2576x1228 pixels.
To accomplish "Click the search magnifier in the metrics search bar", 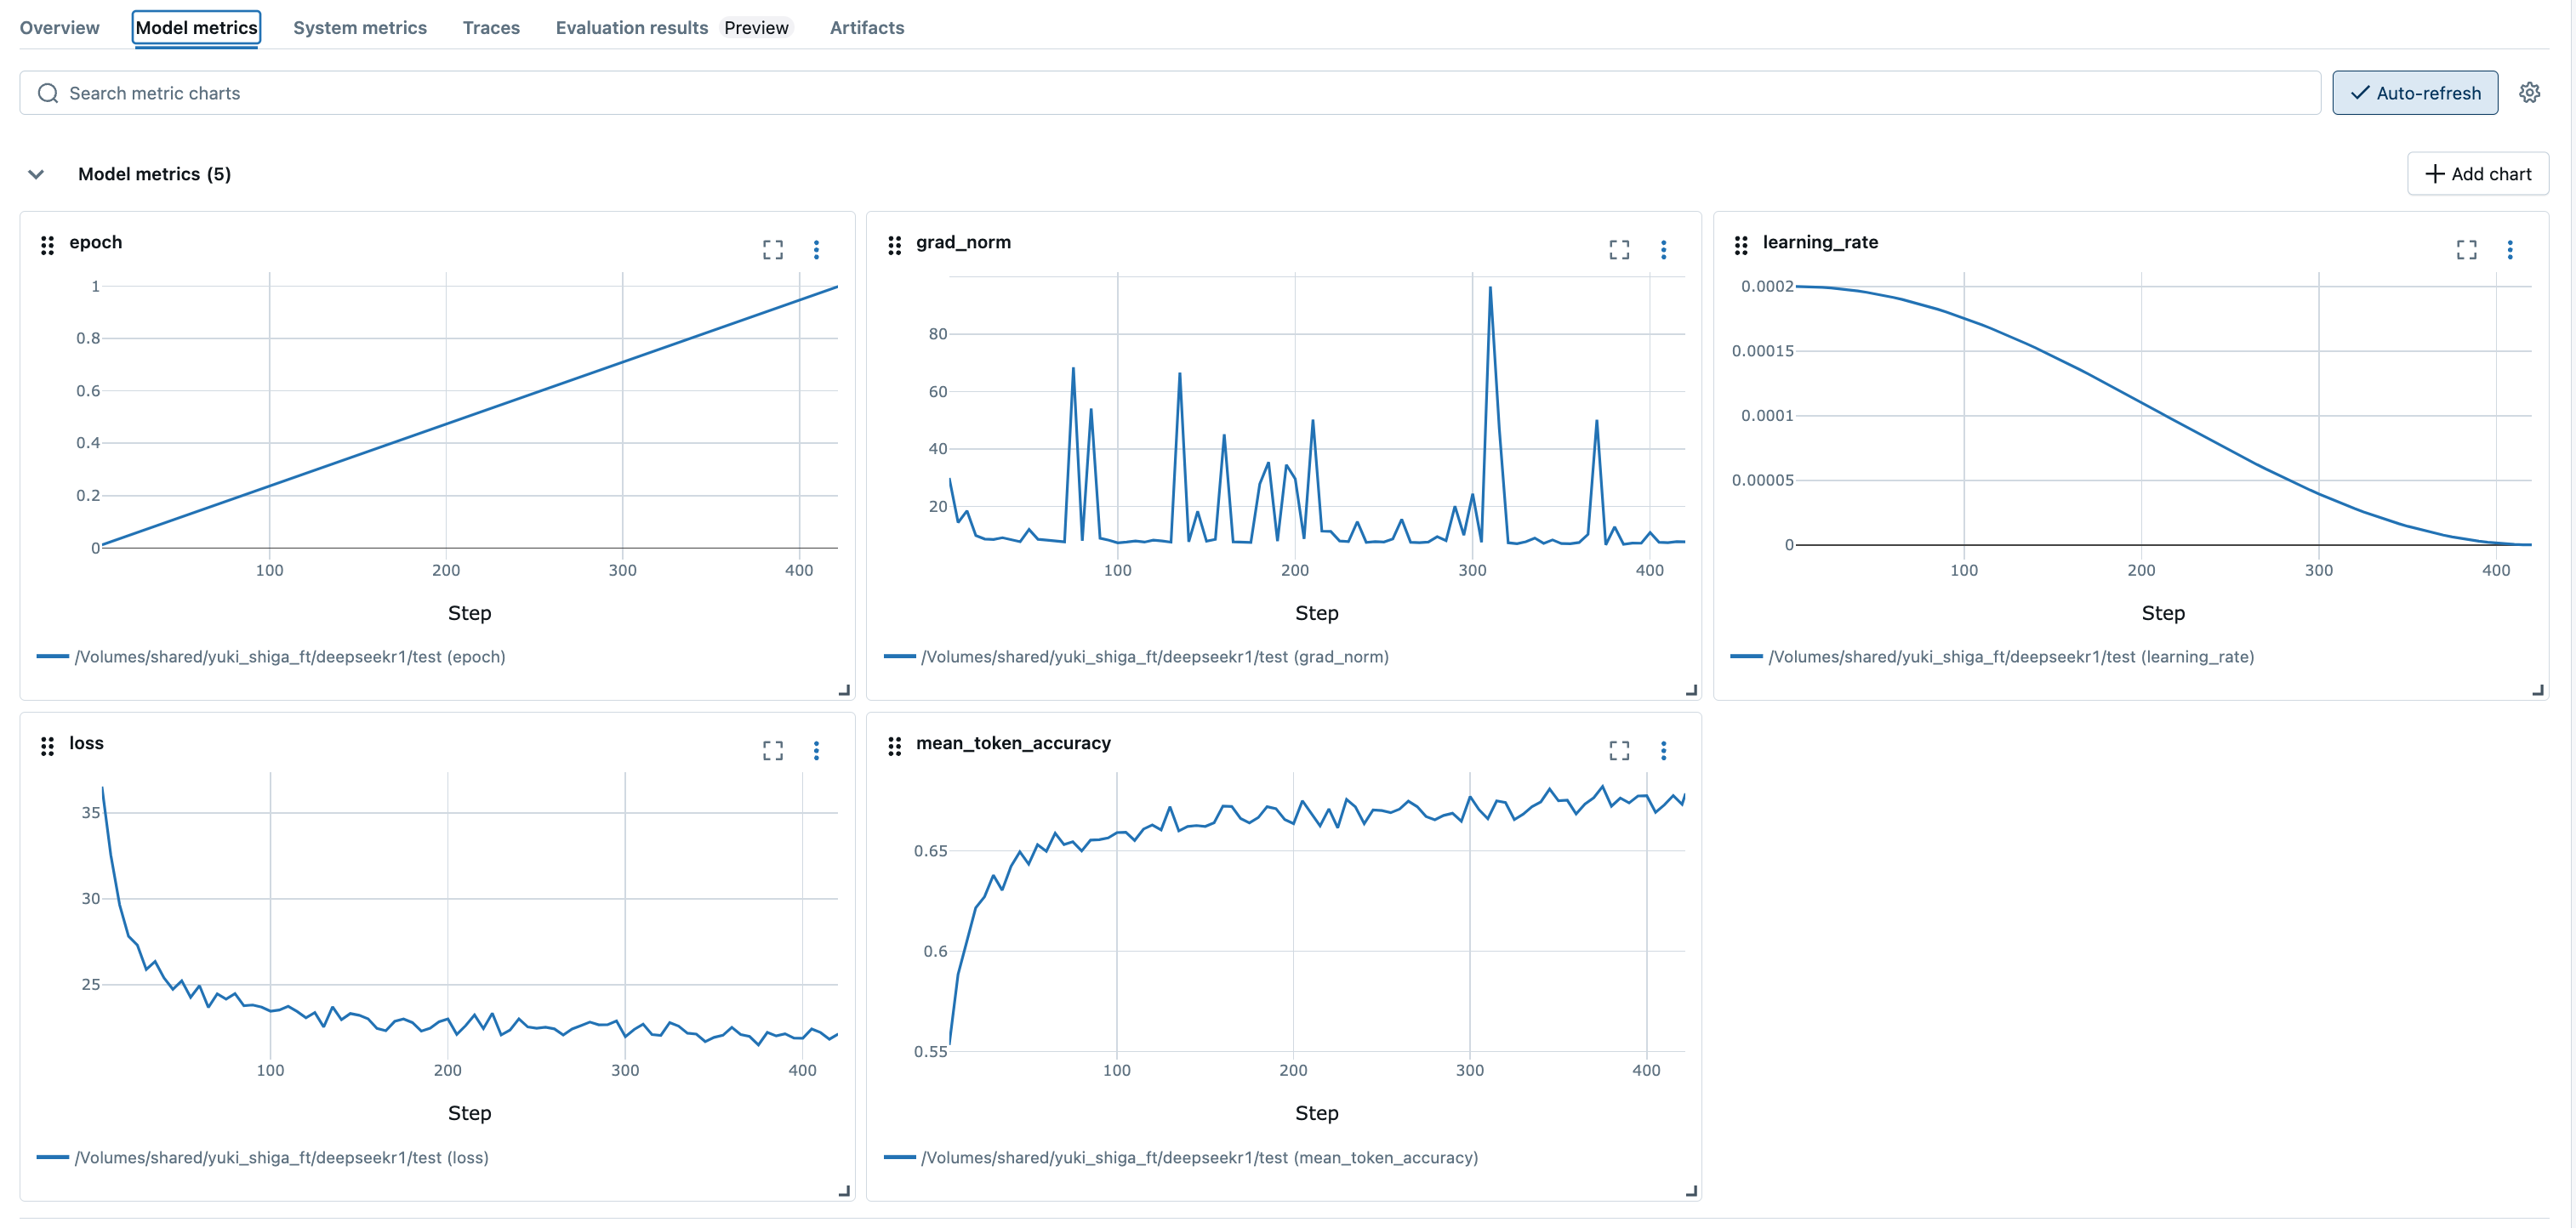I will pos(47,92).
